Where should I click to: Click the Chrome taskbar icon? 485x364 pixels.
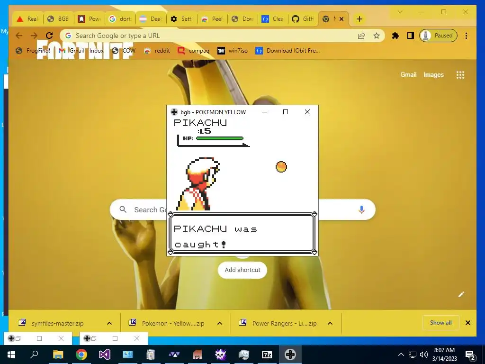81,355
